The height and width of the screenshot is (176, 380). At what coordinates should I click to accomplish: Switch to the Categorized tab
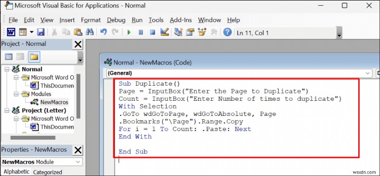(x=47, y=172)
